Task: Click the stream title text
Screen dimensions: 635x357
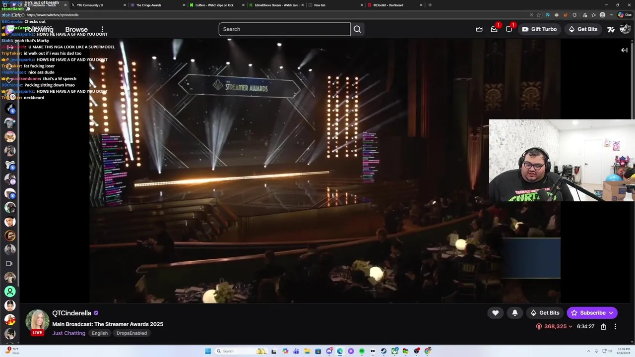Action: (108, 324)
